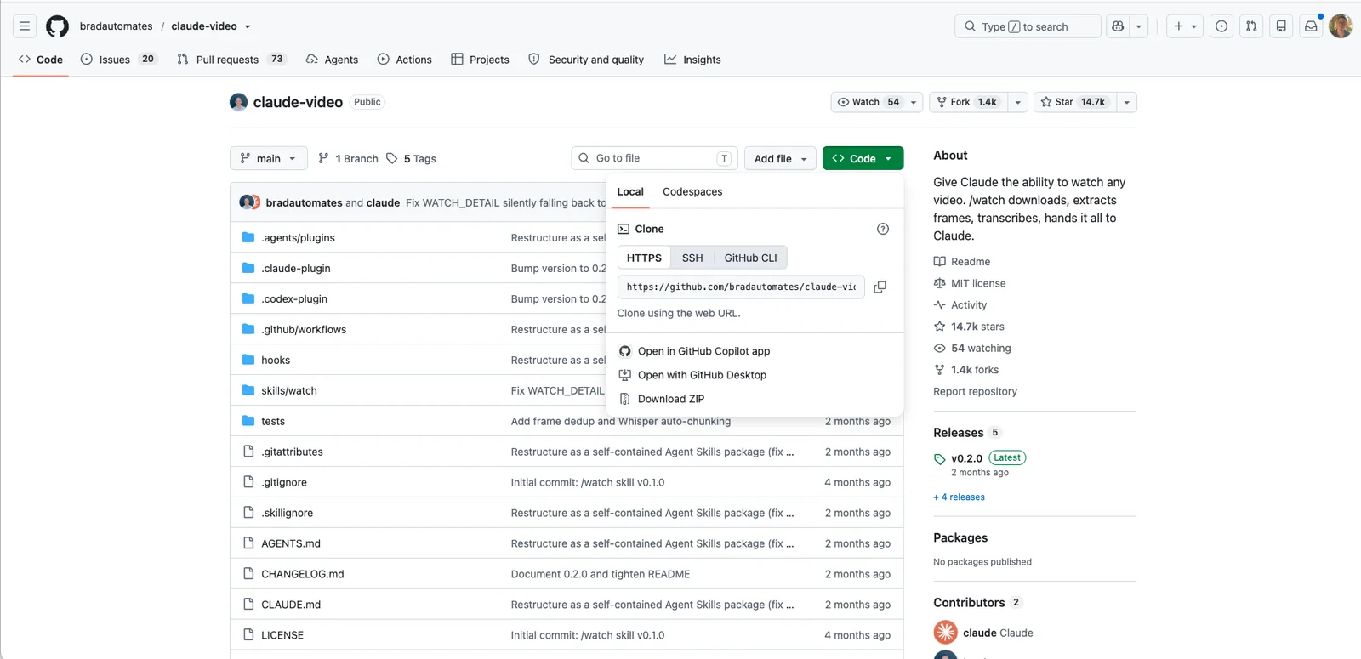Screen dimensions: 1361x659
Task: Open the Activity link
Action: [960, 305]
